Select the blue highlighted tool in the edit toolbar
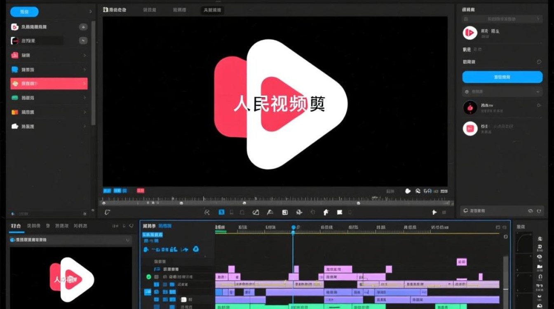 (221, 212)
